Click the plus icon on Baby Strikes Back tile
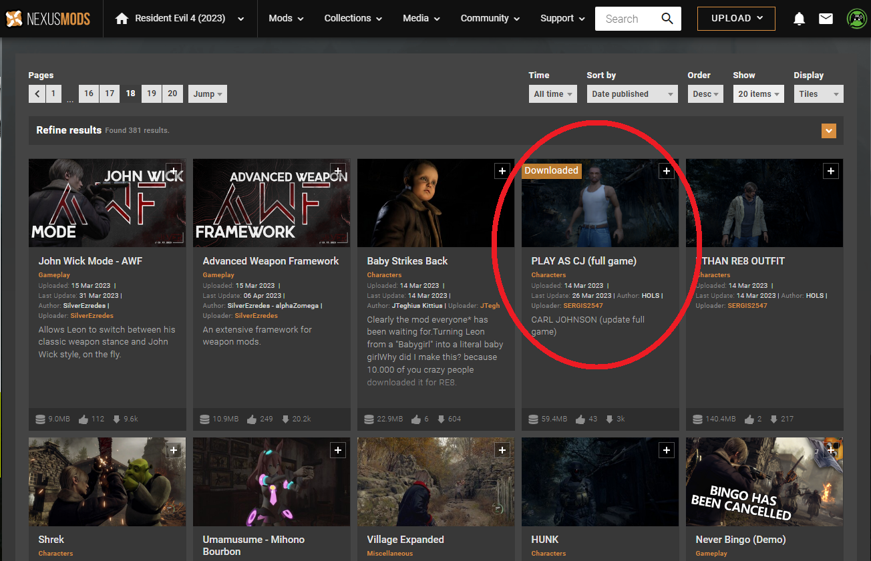The image size is (871, 561). click(502, 172)
